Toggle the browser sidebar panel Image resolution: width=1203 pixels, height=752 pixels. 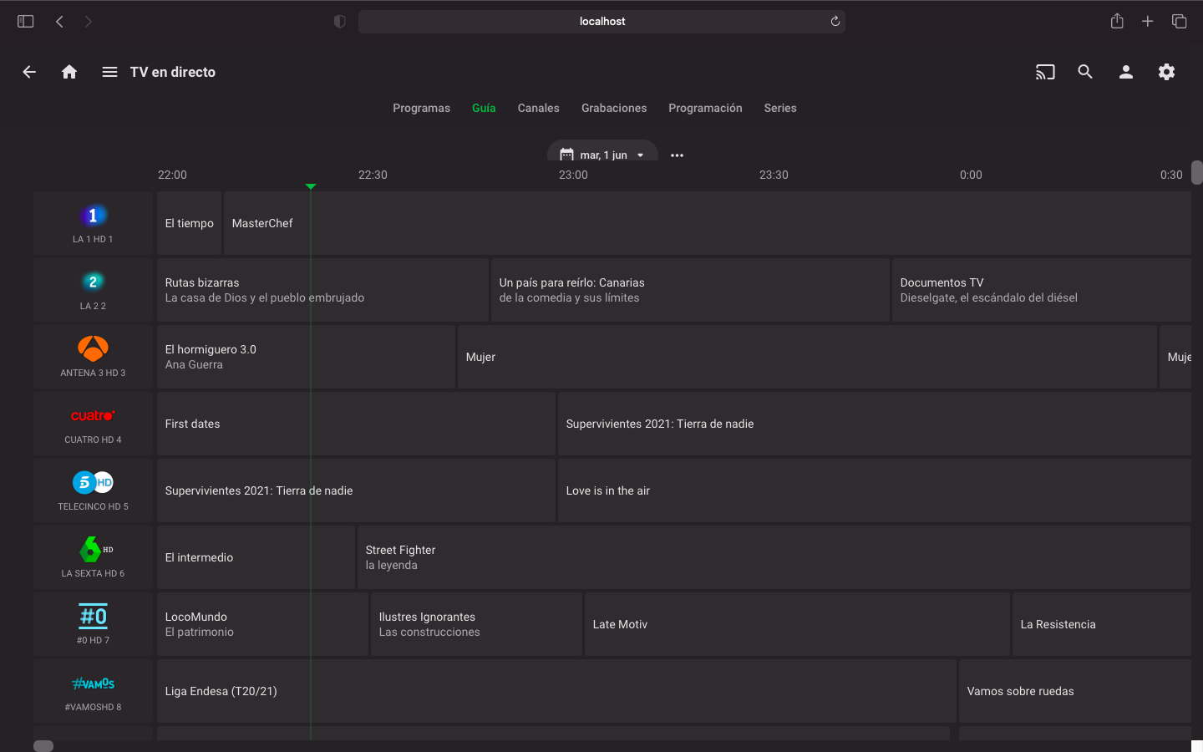tap(25, 22)
